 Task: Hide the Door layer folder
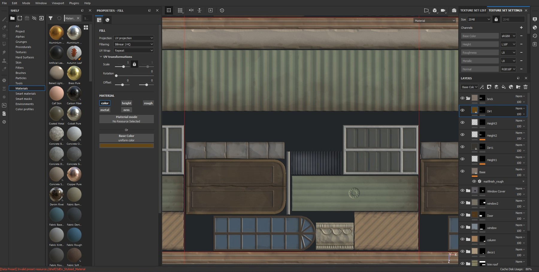(x=462, y=215)
